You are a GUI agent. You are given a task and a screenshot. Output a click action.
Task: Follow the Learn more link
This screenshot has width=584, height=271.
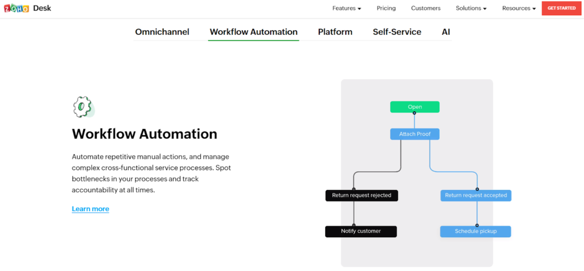pos(90,209)
